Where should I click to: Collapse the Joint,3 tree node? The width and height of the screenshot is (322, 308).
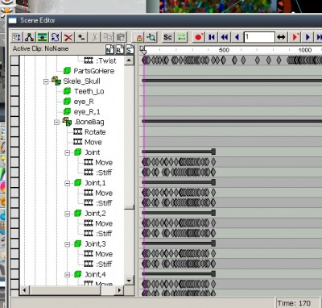(x=68, y=244)
